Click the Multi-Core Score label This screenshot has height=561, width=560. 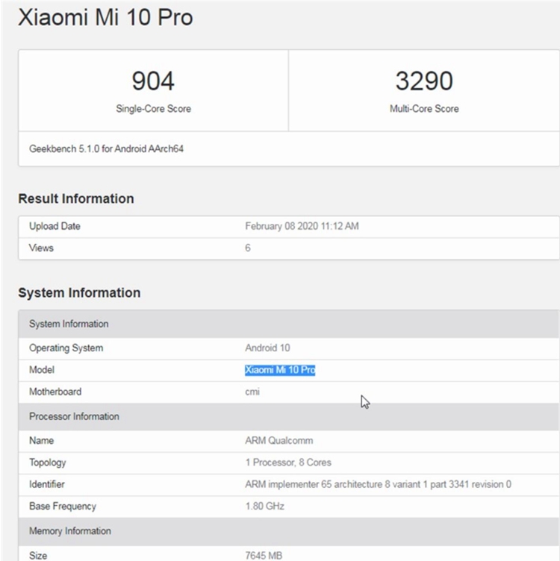tap(424, 109)
